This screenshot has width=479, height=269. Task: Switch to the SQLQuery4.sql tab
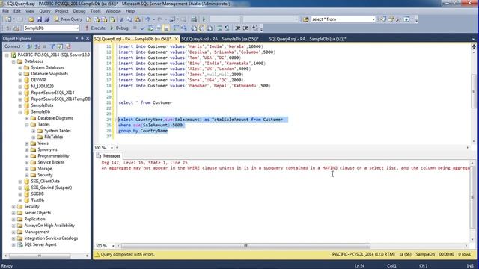pyautogui.click(x=308, y=39)
